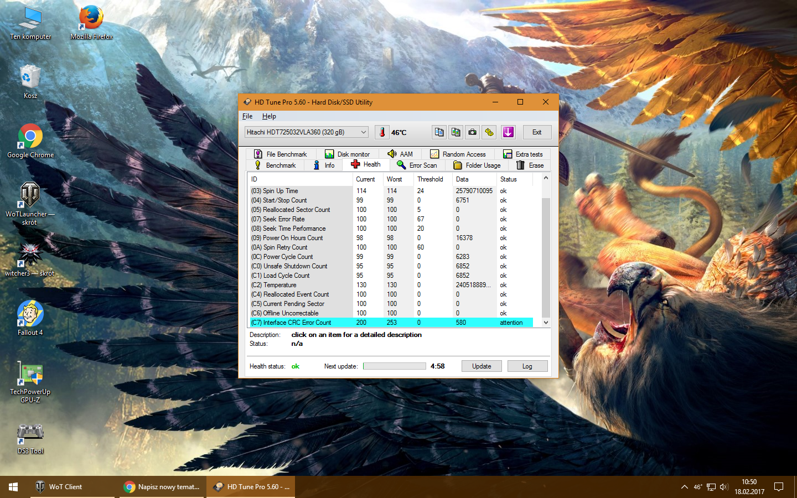Open the Hitachi drive selection dropdown
Screen dimensions: 797x498
coord(307,132)
